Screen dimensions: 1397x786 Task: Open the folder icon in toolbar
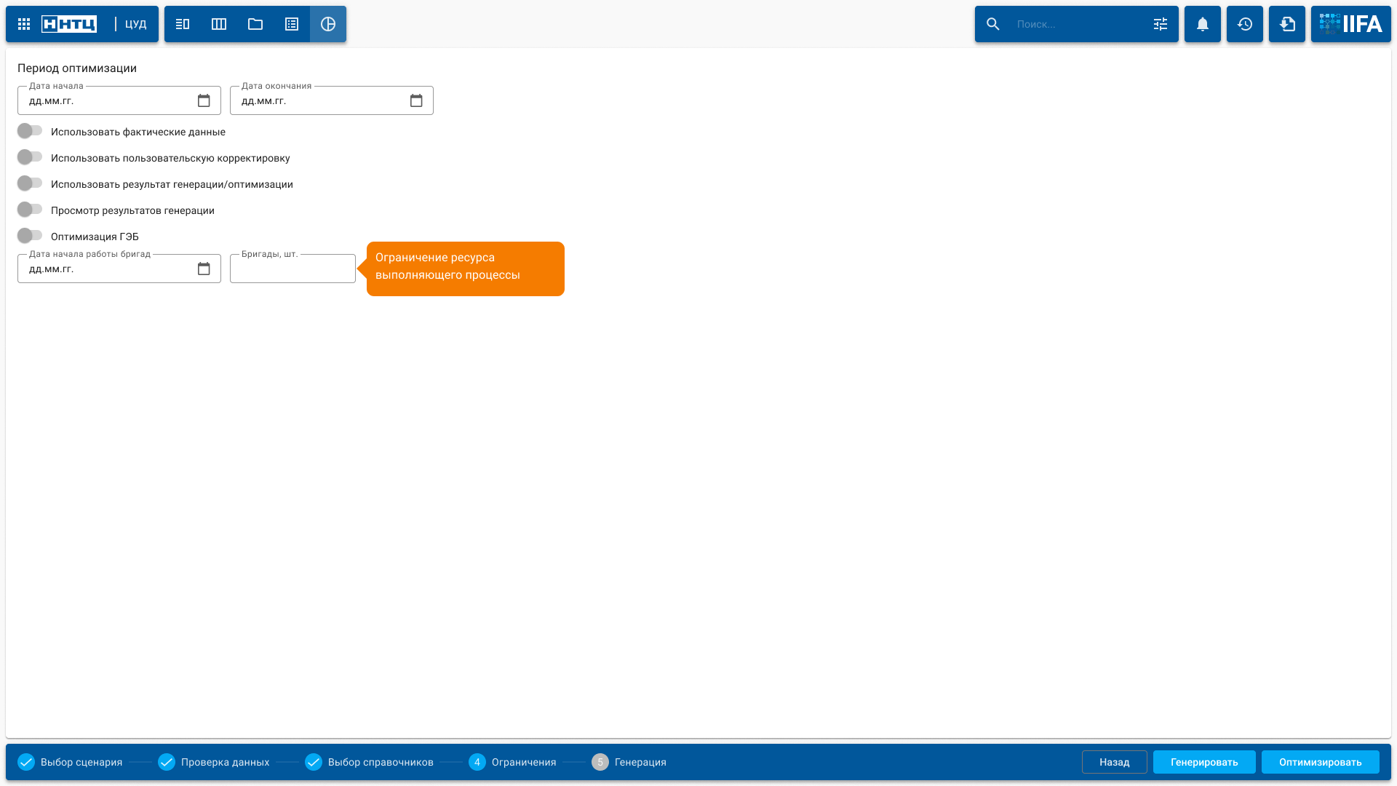coord(255,24)
